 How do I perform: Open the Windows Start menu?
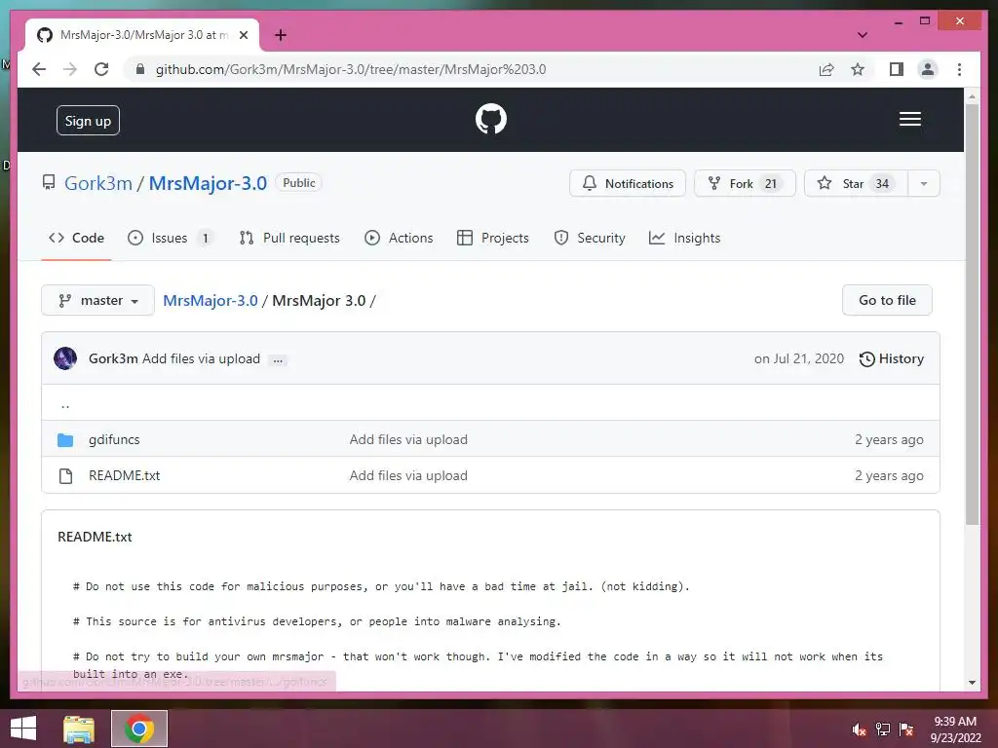pos(23,729)
